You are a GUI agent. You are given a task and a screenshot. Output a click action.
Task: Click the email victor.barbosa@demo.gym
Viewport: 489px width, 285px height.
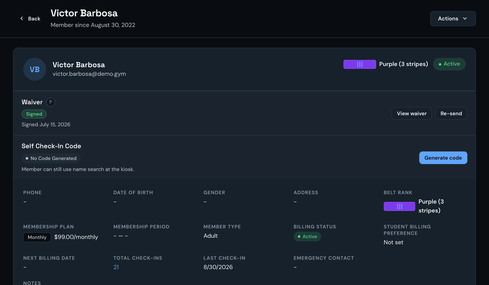89,74
